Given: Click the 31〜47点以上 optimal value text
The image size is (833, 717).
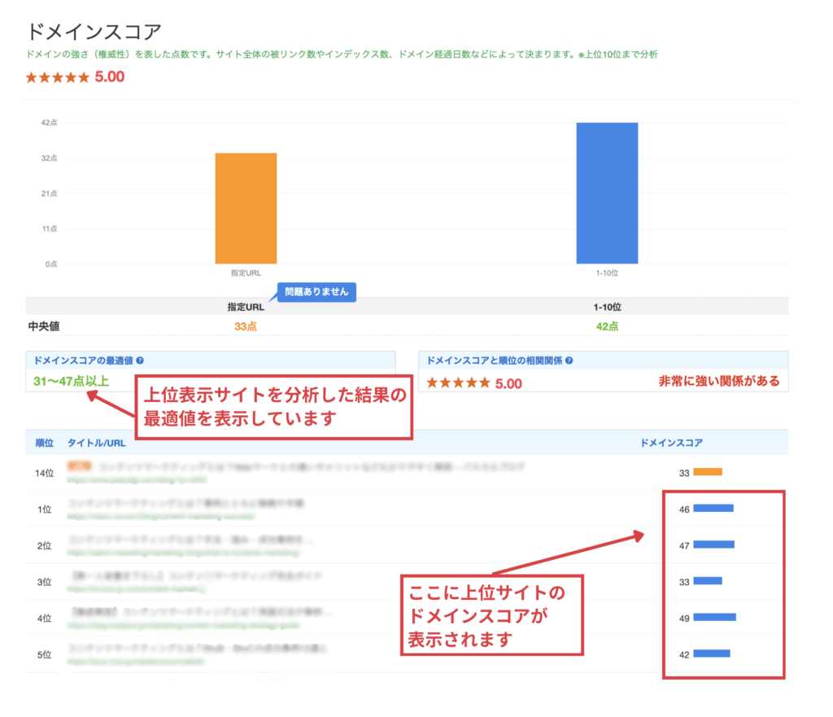Looking at the screenshot, I should point(69,381).
